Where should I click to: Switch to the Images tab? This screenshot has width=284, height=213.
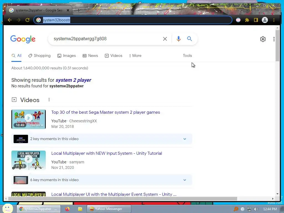pyautogui.click(x=67, y=55)
